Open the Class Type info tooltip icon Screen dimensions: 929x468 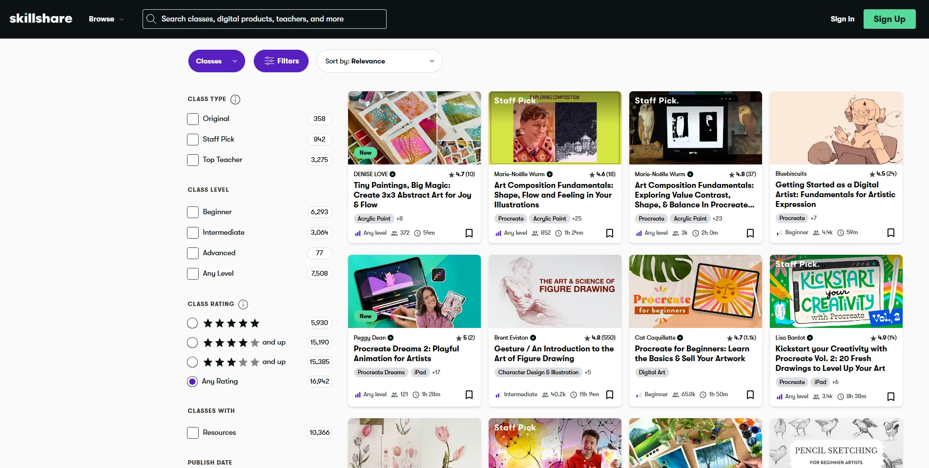coord(235,99)
